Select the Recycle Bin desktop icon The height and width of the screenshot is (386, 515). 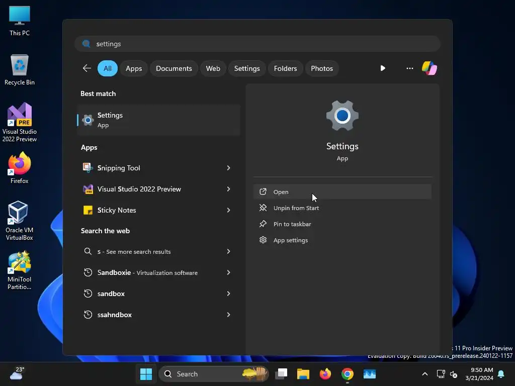[20, 69]
